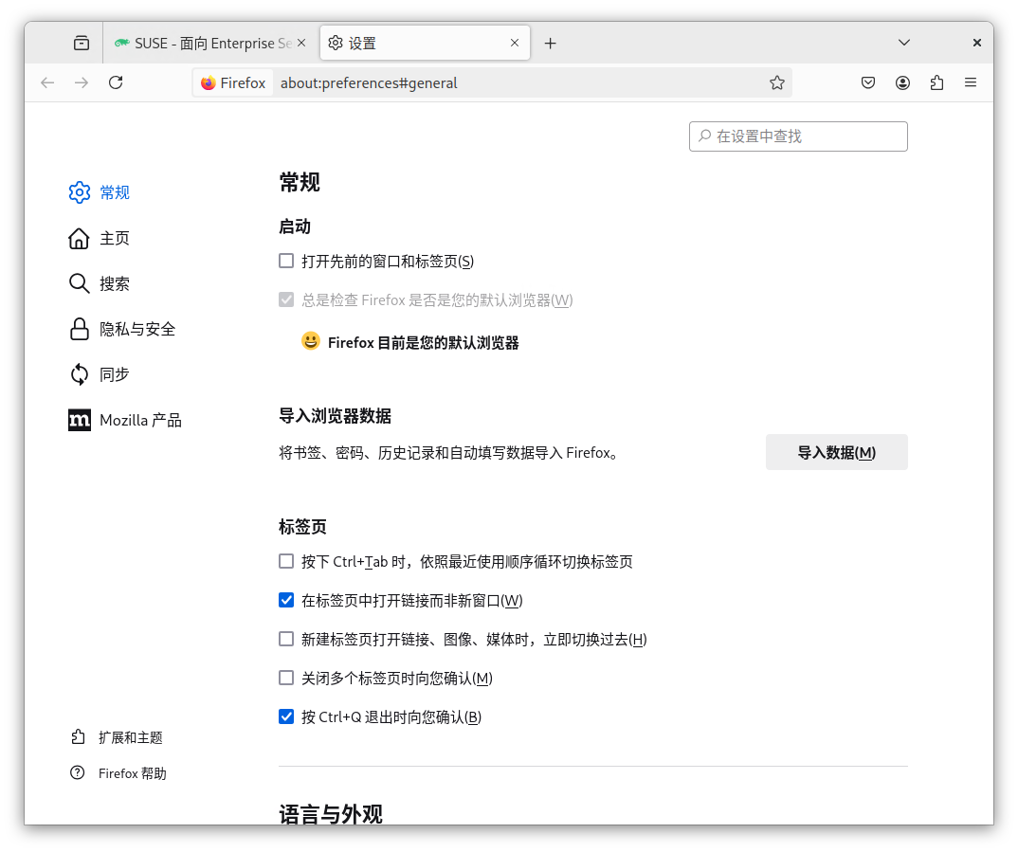Click the Firefox 目前是您的默认浏览器 text
This screenshot has width=1018, height=852.
click(x=423, y=342)
